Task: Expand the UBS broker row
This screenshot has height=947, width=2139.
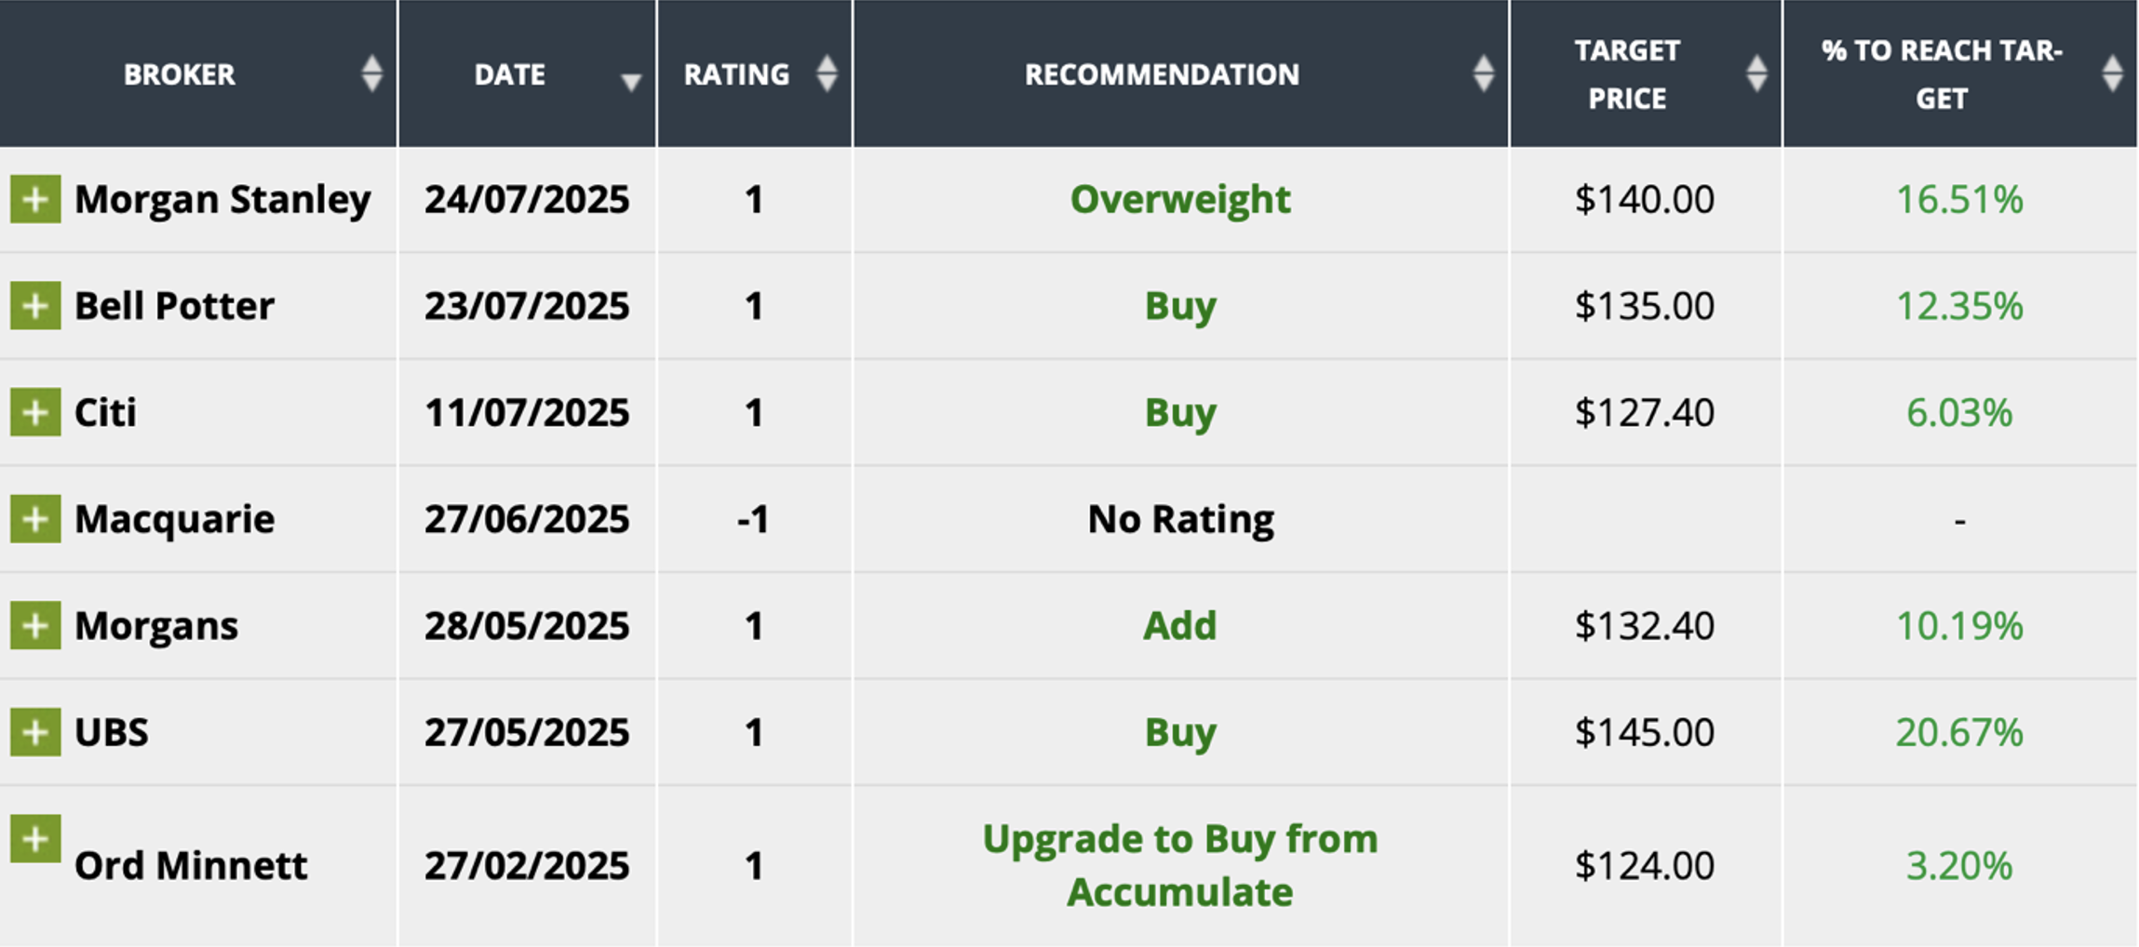Action: click(35, 732)
